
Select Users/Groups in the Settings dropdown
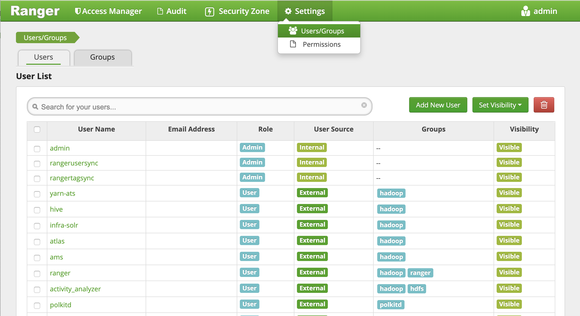coord(319,31)
